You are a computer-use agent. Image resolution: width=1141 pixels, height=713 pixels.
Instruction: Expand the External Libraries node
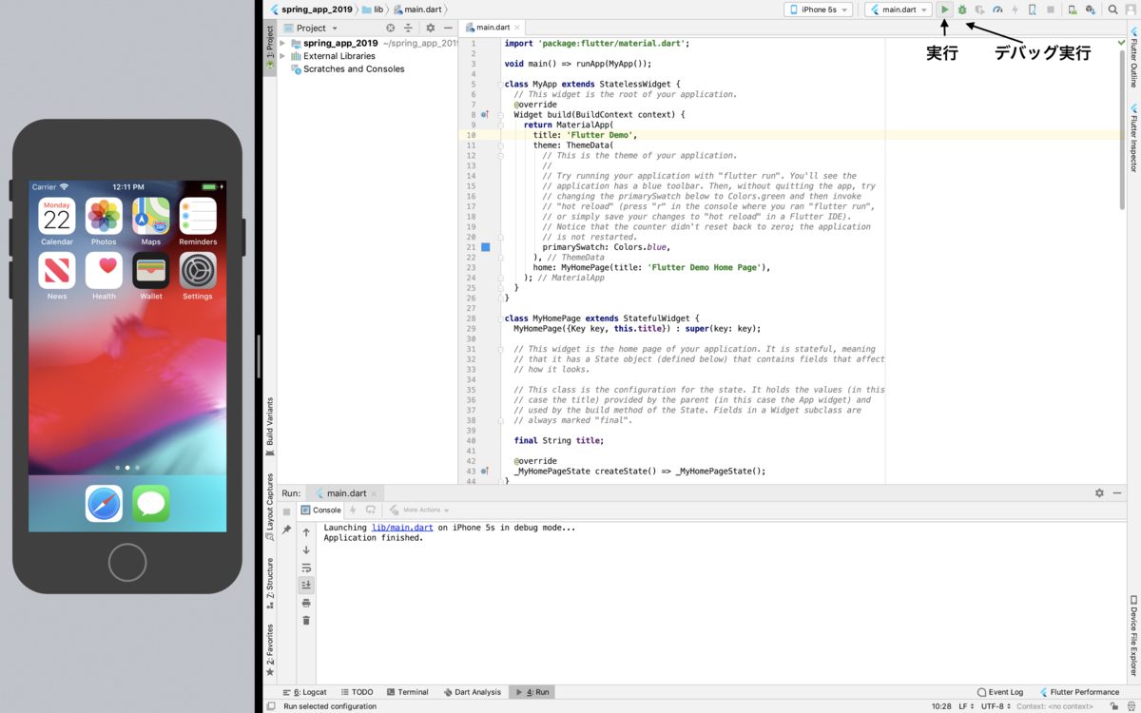point(283,56)
